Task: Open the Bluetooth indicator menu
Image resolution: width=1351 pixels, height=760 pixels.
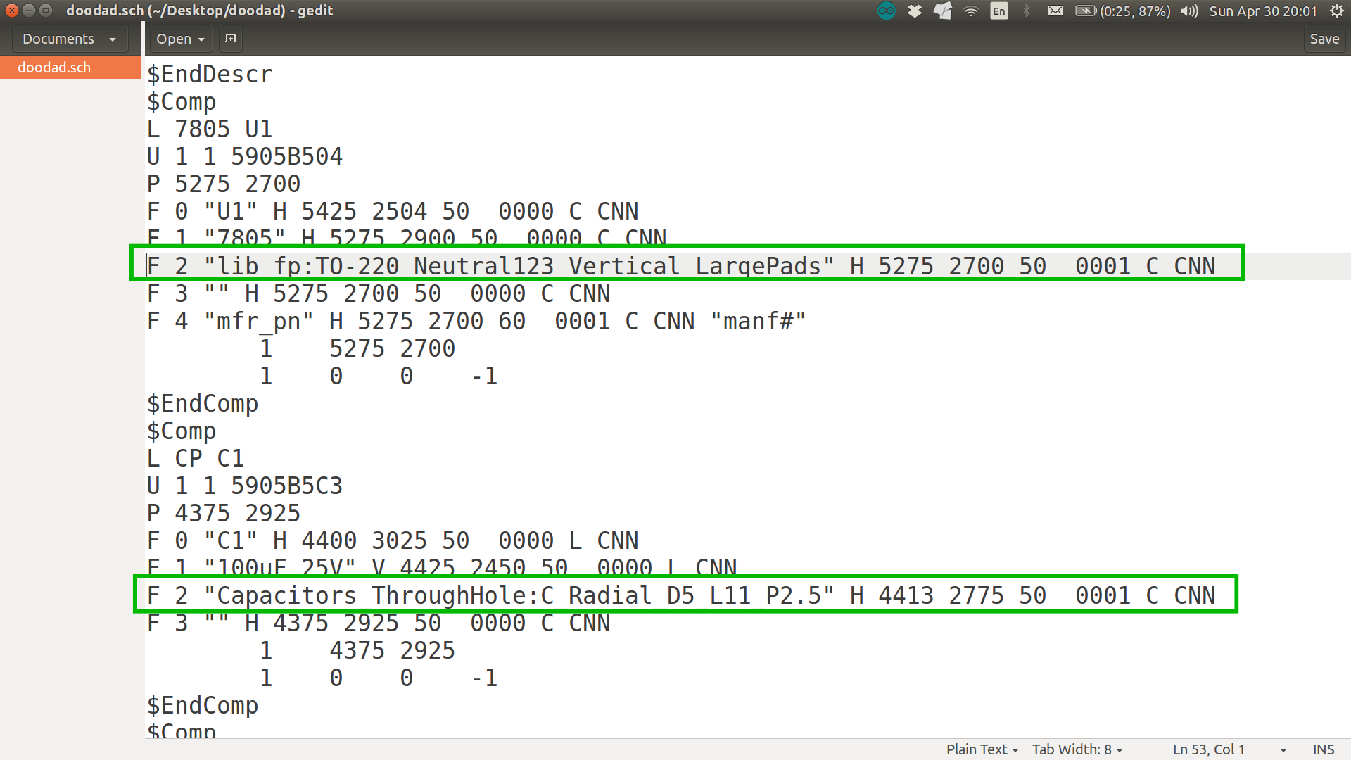Action: click(1026, 11)
